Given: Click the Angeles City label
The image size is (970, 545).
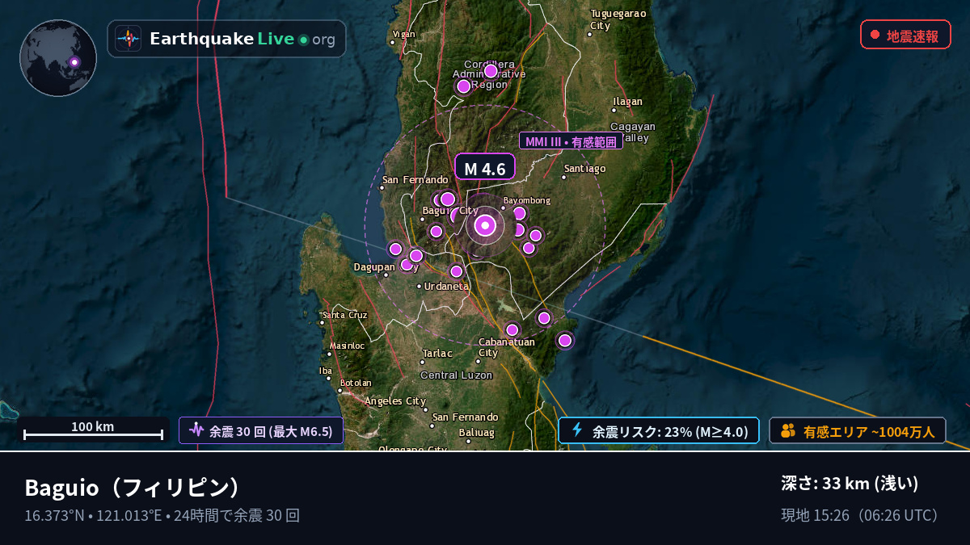Looking at the screenshot, I should coord(395,400).
